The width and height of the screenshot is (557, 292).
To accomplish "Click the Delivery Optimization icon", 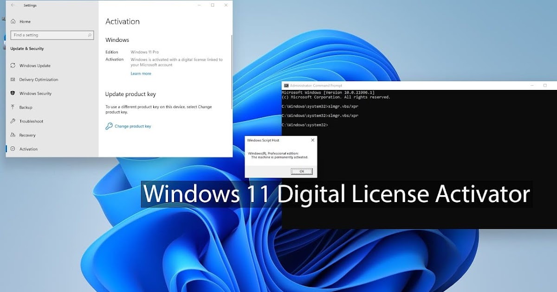I will tap(14, 79).
